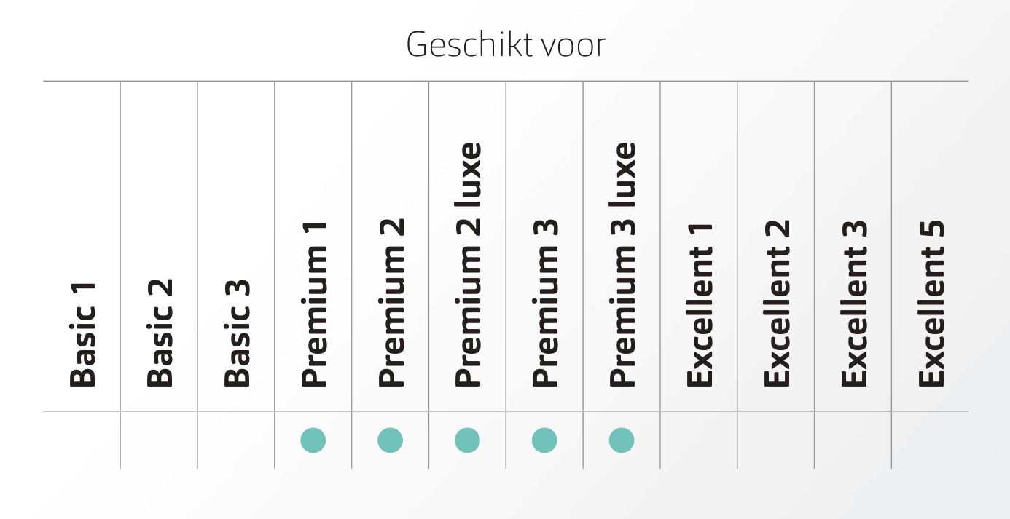Image resolution: width=1010 pixels, height=519 pixels.
Task: Select the Excellent 2 column label
Action: (777, 304)
